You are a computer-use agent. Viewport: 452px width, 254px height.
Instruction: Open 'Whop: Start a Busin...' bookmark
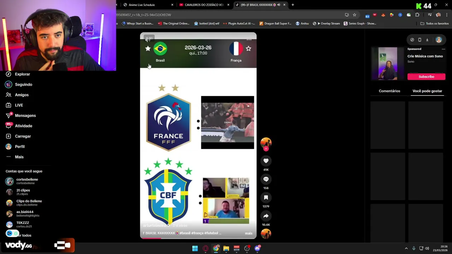(x=137, y=24)
